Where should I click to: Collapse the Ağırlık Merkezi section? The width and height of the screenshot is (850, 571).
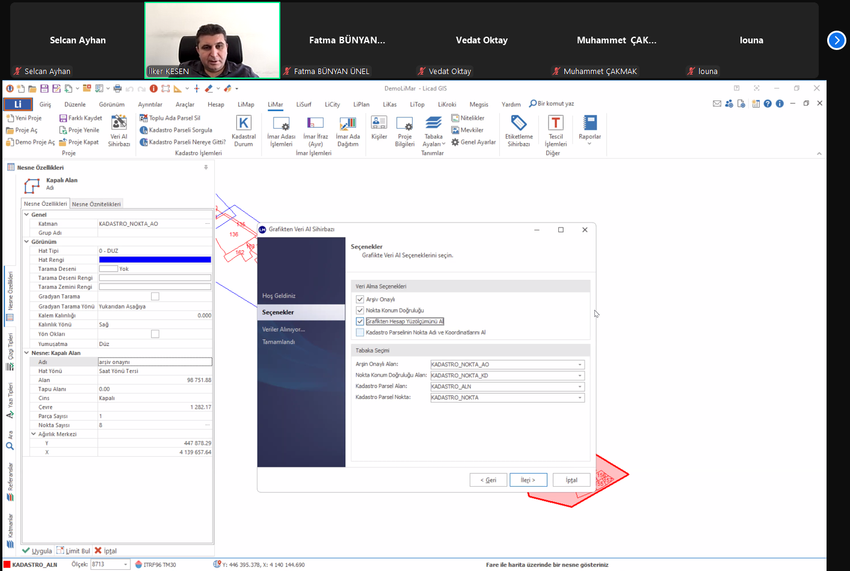coord(34,434)
